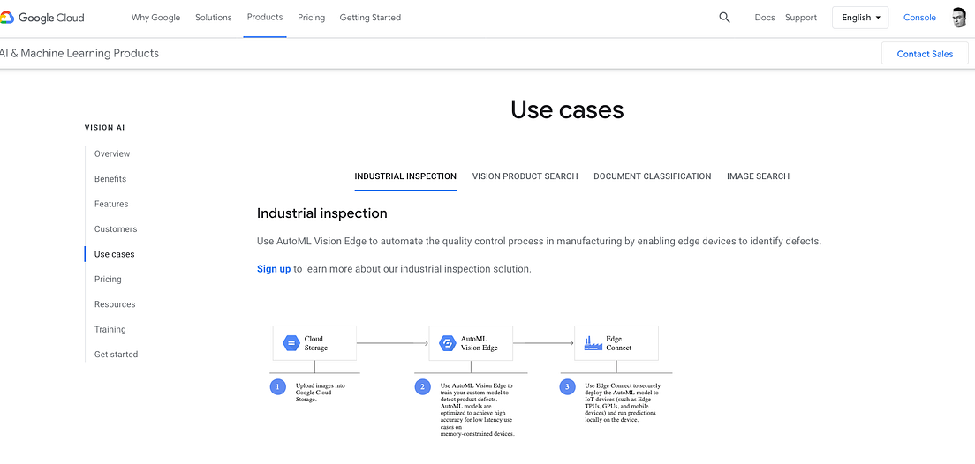Screen dimensions: 975x464
Task: Switch to the Vision Product Search tab
Action: tap(525, 176)
